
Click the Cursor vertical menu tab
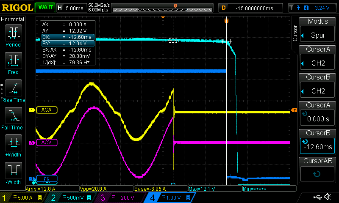coord(295,33)
